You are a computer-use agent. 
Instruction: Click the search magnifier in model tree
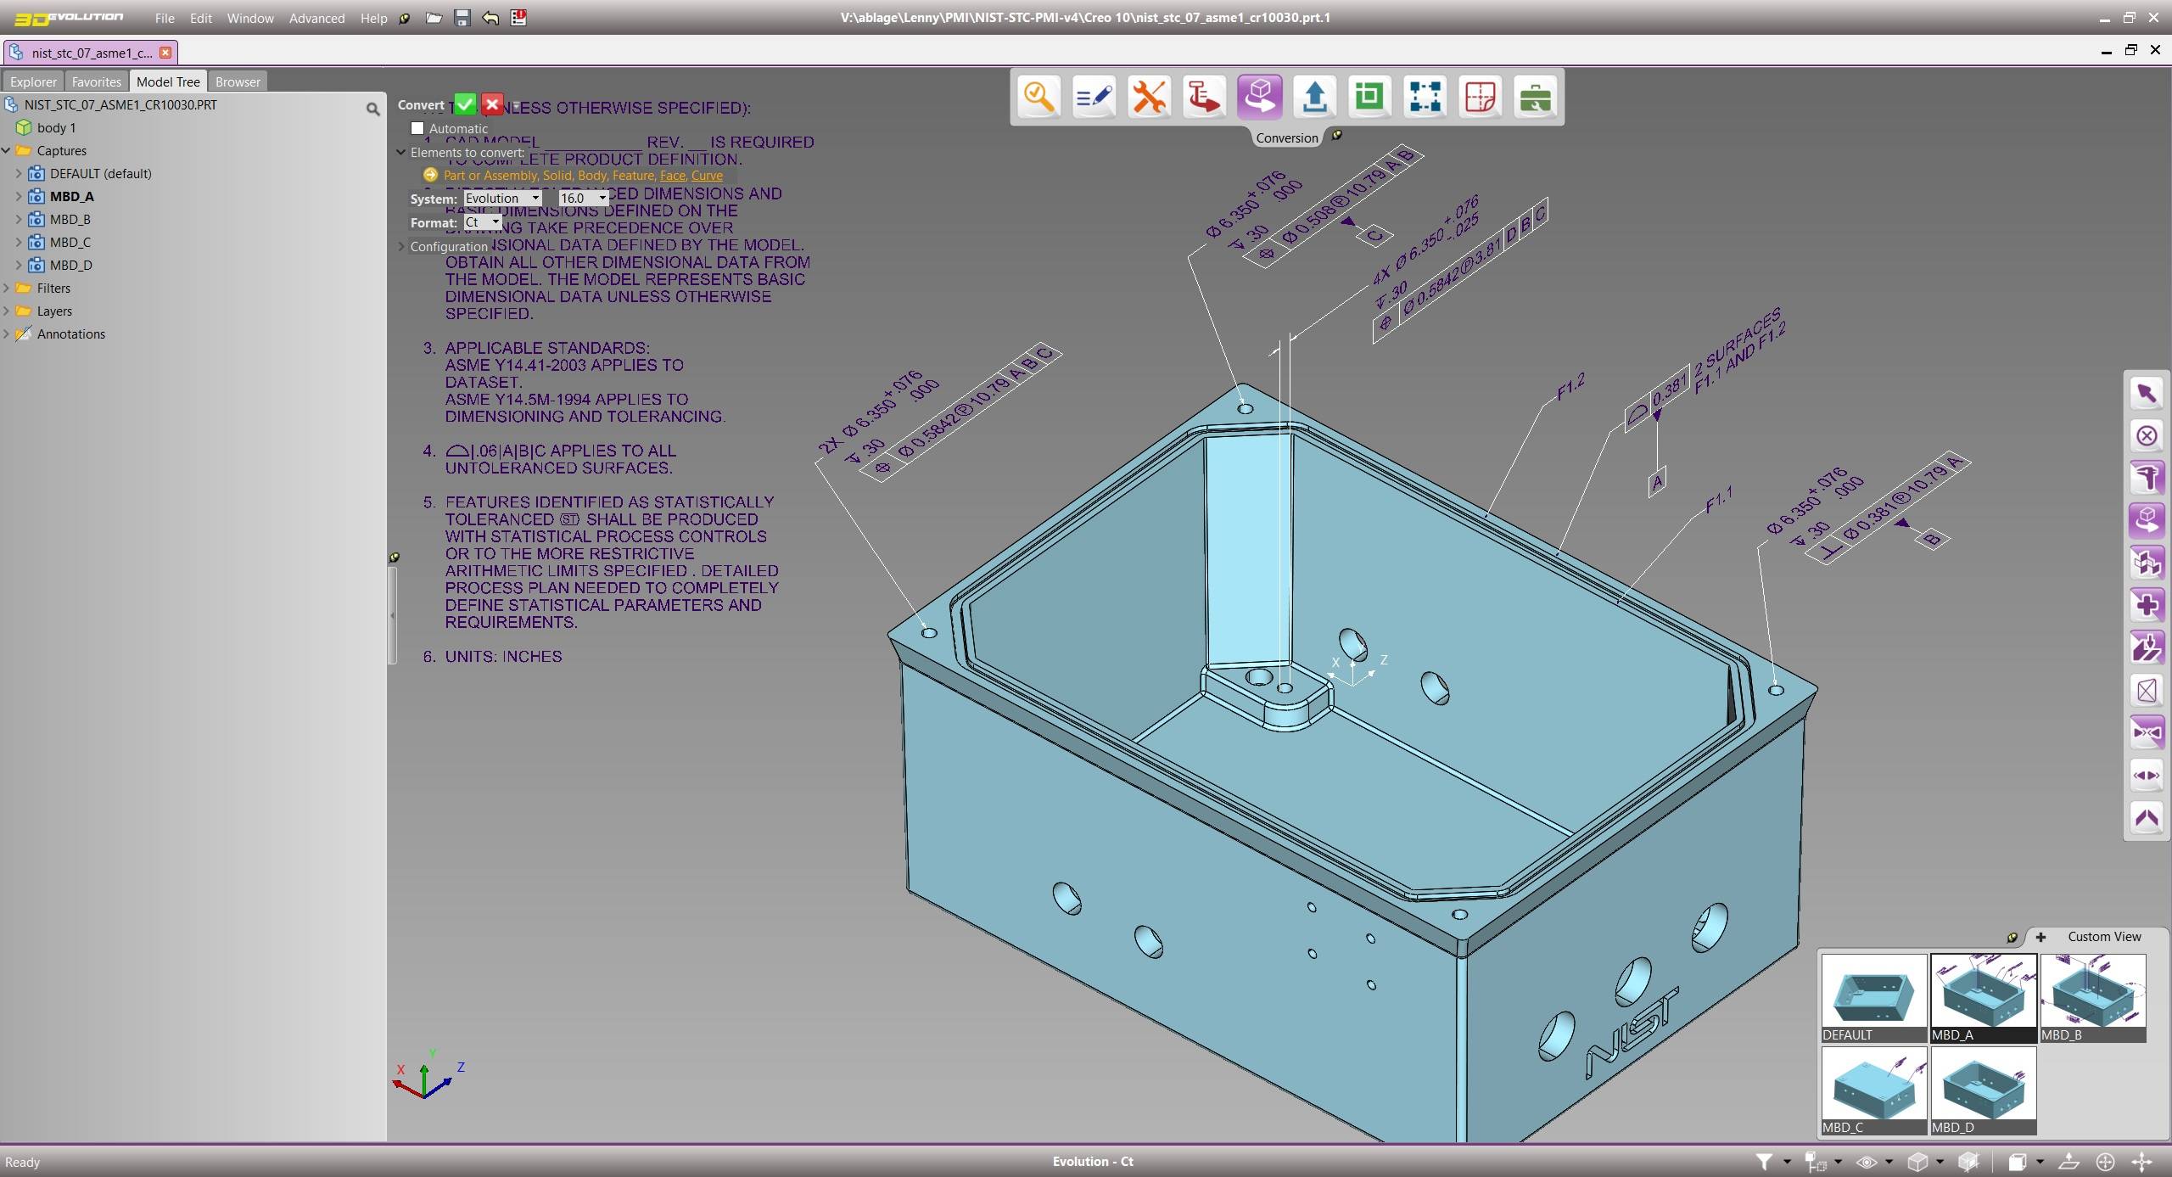pyautogui.click(x=372, y=109)
